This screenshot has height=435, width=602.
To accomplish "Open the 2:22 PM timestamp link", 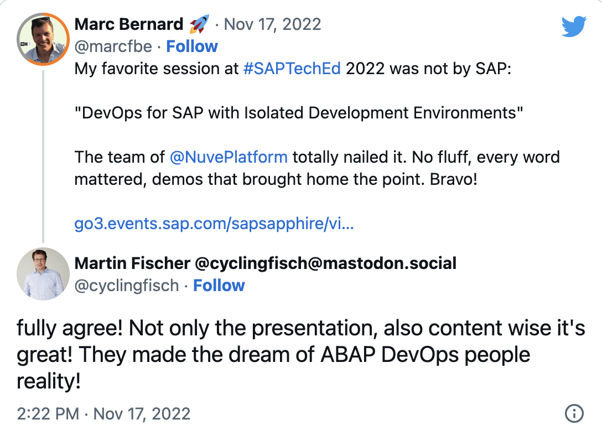I will click(103, 414).
